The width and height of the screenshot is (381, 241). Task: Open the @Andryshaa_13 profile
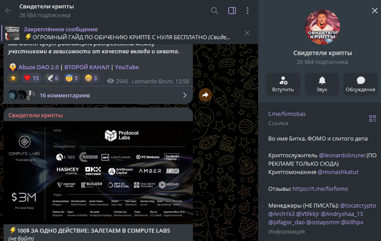click(342, 214)
